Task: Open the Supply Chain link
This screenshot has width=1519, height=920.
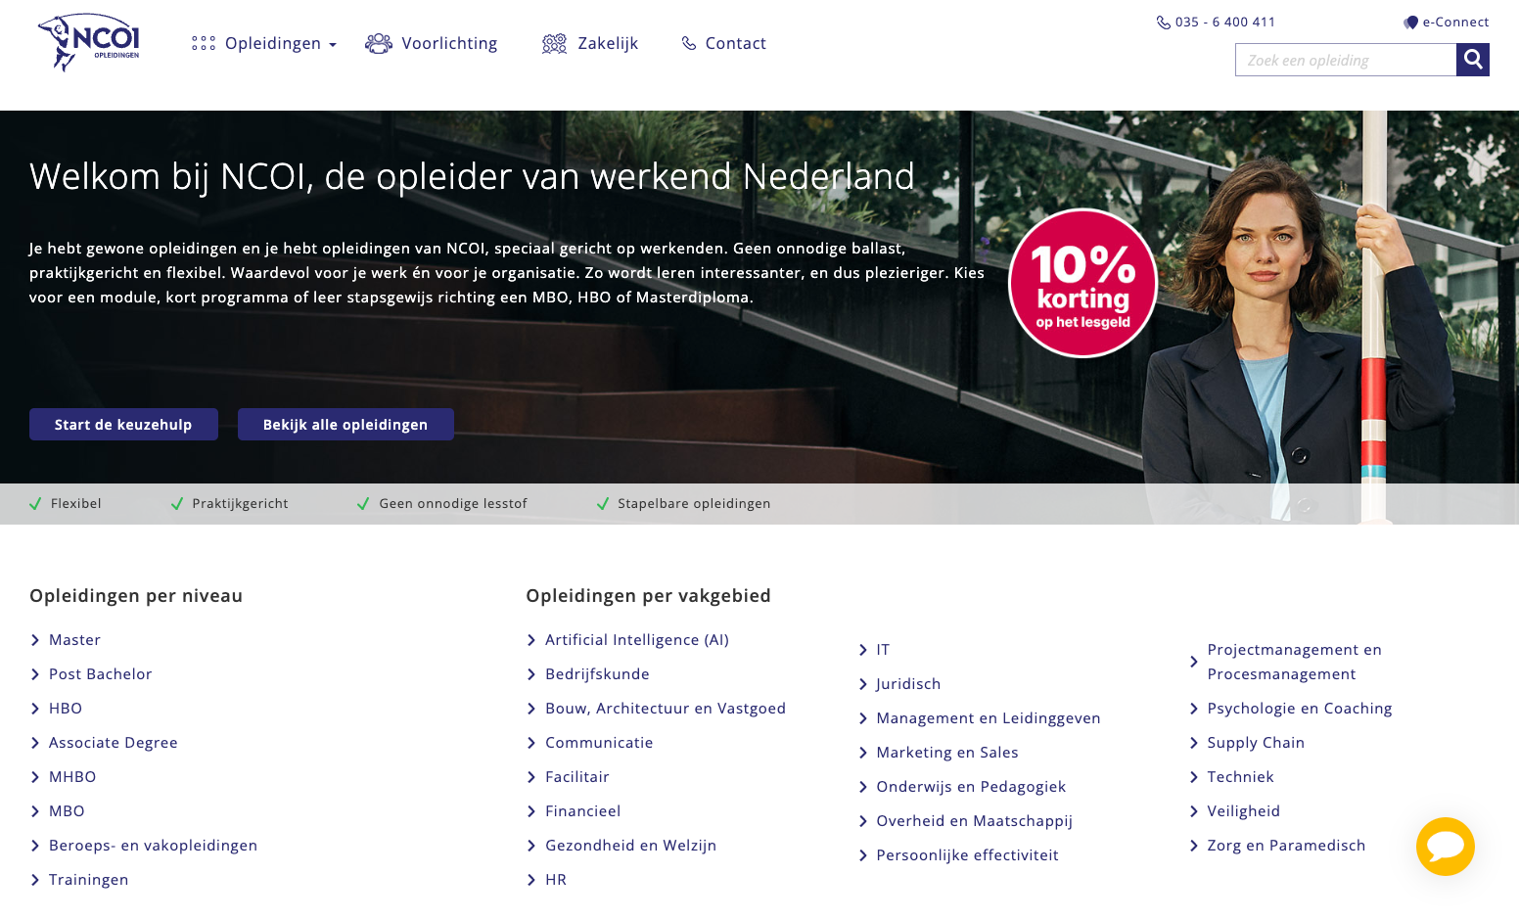Action: tap(1256, 743)
